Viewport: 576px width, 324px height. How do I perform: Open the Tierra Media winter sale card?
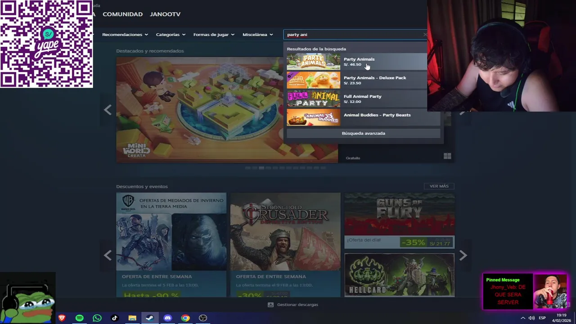[x=171, y=245]
